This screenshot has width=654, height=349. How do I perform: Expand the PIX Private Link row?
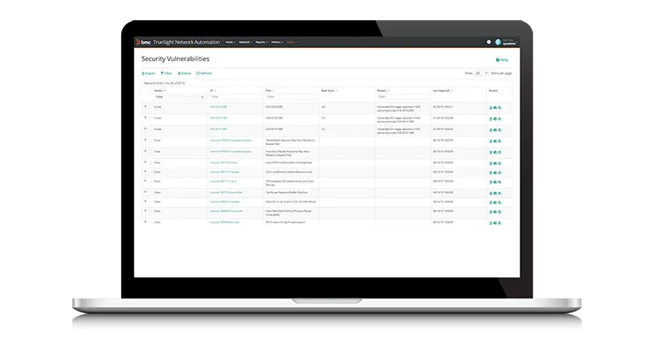click(x=145, y=222)
